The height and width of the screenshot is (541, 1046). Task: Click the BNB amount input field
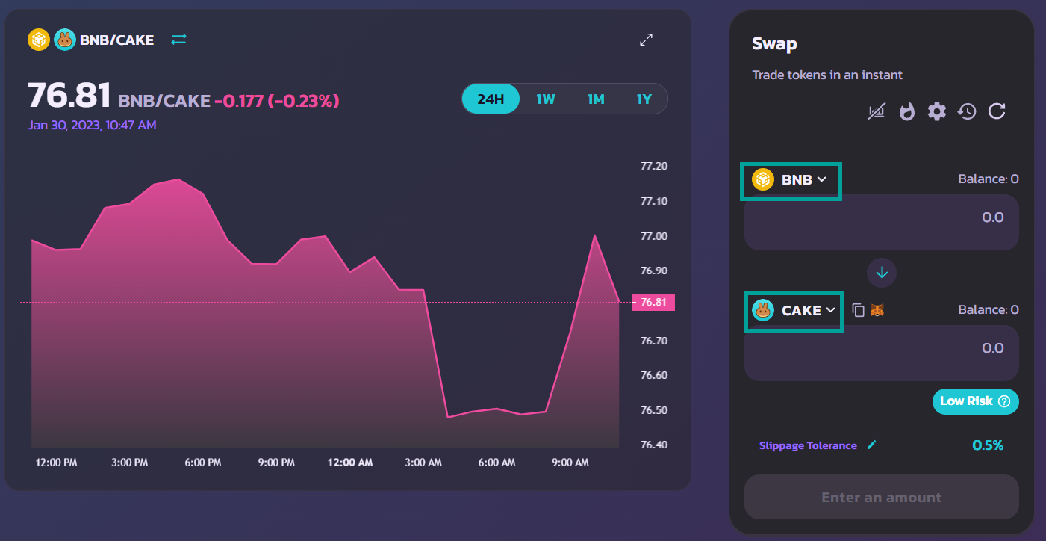[881, 222]
